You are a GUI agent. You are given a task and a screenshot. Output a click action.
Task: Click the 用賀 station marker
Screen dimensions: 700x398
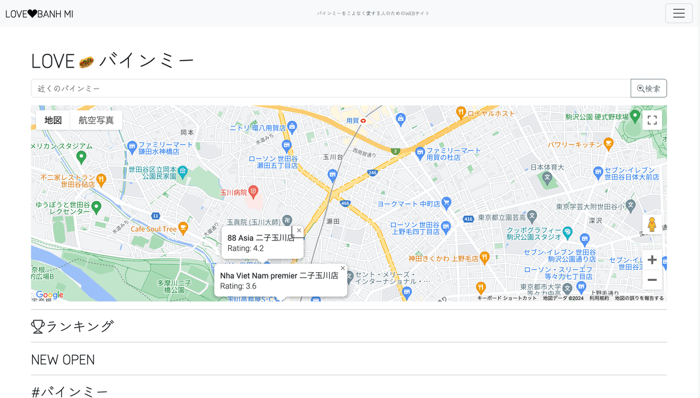pyautogui.click(x=363, y=121)
